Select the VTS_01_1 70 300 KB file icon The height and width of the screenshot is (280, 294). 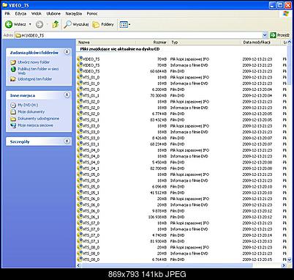[x=80, y=95]
